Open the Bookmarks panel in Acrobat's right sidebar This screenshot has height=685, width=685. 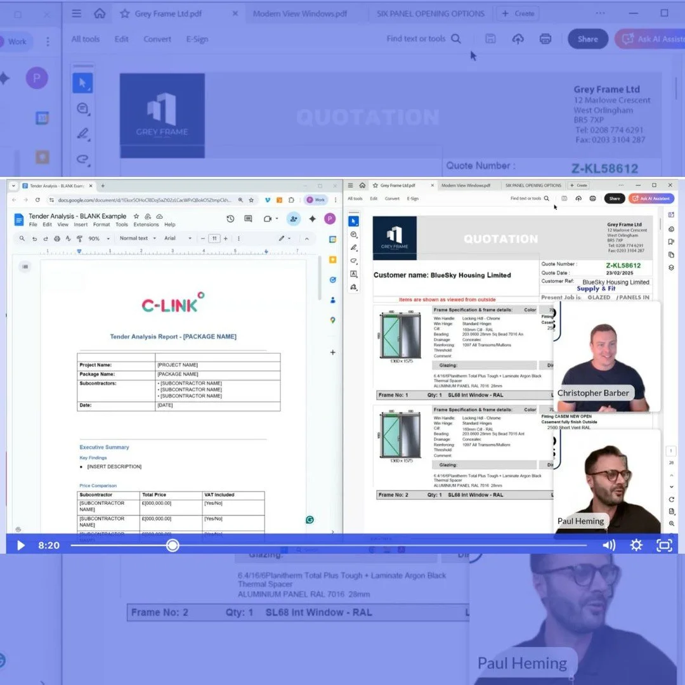[671, 242]
